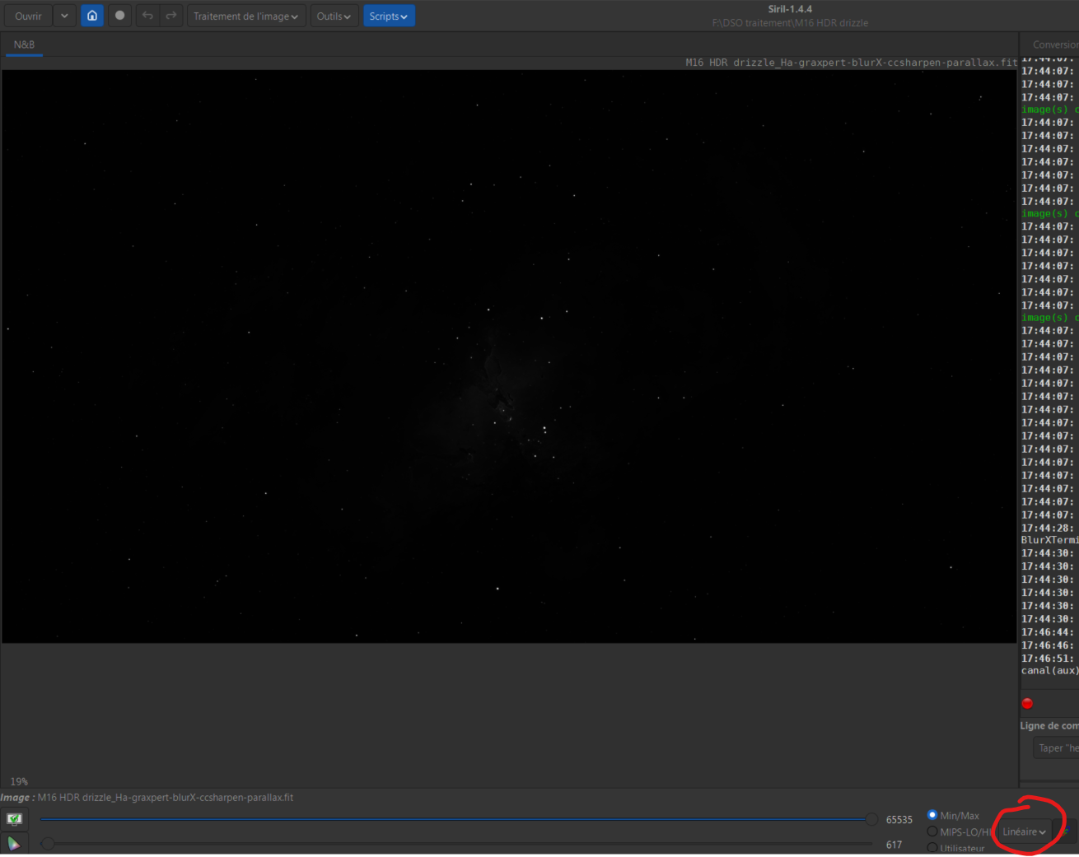Open the Scripts menu
This screenshot has height=857, width=1079.
point(389,16)
